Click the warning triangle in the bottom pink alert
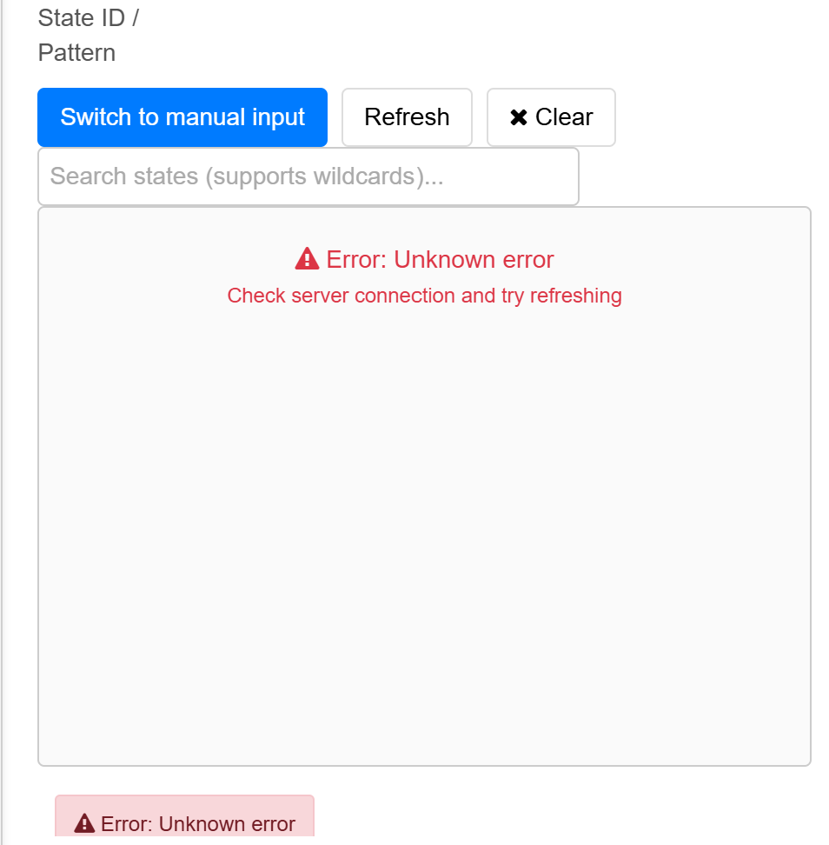 tap(84, 823)
